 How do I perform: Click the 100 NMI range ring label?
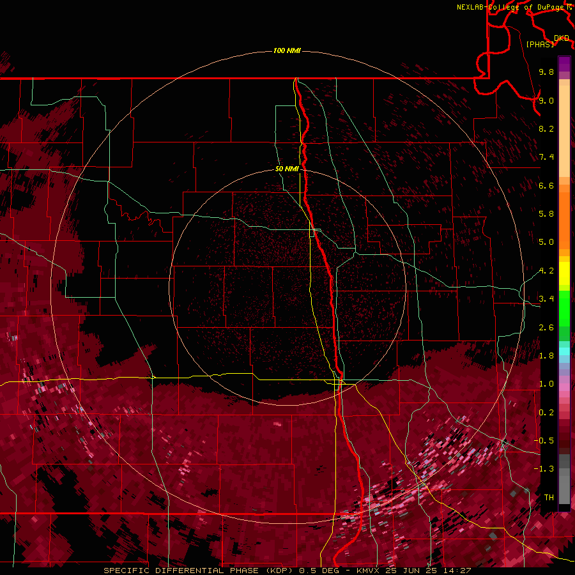point(287,50)
